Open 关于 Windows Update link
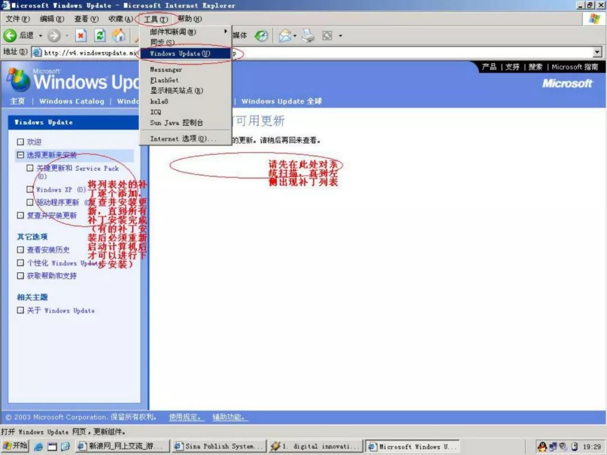The height and width of the screenshot is (455, 607). point(61,310)
